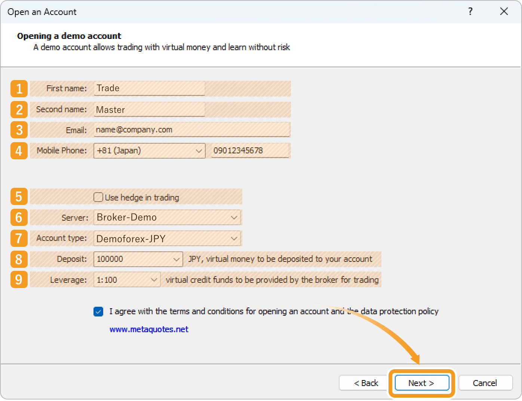Click the 'JPY, virtual money' description text
Screen dimensions: 522x401
(280, 259)
